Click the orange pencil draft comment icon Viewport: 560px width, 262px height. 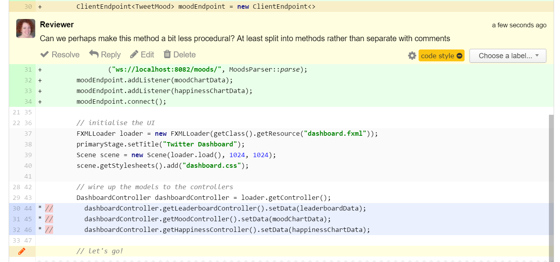(22, 251)
